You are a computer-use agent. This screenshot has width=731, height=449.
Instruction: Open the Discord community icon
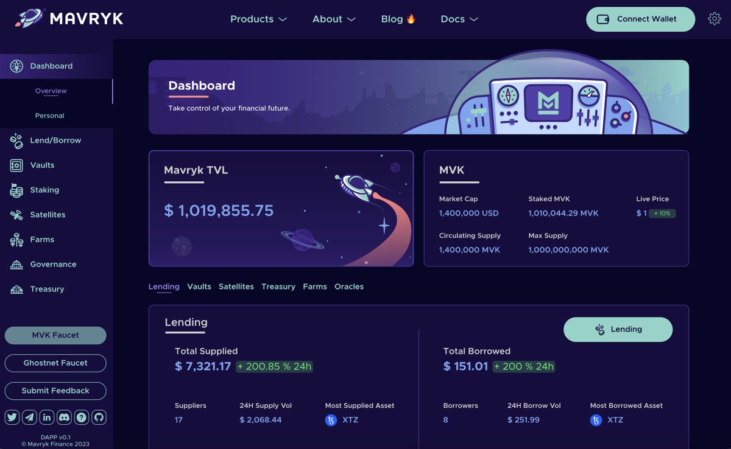point(64,417)
